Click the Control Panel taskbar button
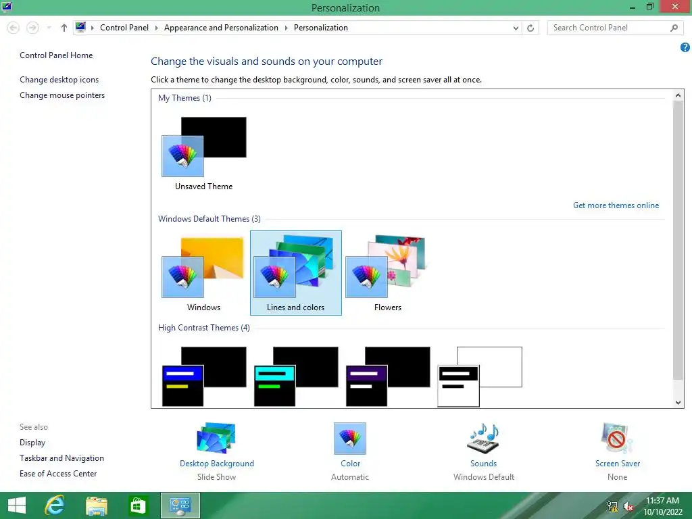The width and height of the screenshot is (692, 519). [180, 505]
